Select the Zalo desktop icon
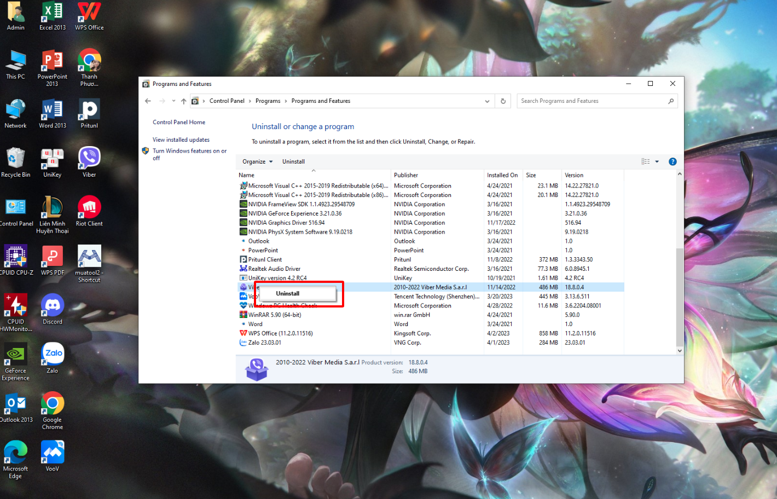777x499 pixels. [53, 359]
